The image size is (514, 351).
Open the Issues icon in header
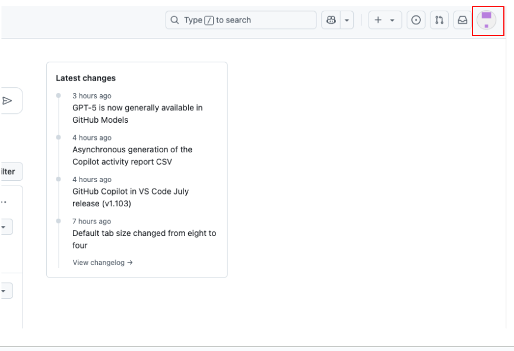click(x=416, y=20)
